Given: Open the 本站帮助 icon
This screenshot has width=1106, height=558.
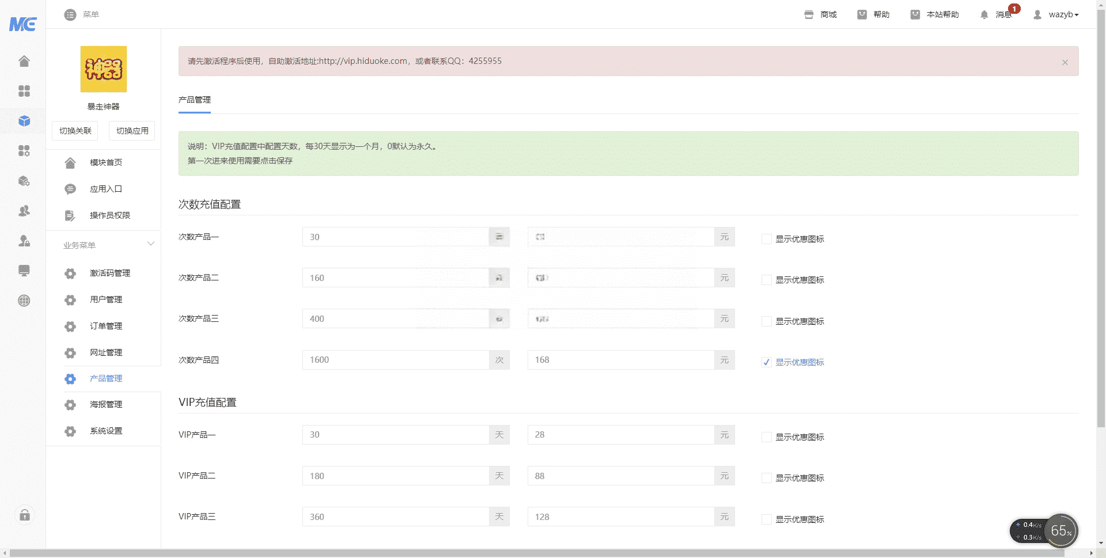Looking at the screenshot, I should click(x=915, y=14).
